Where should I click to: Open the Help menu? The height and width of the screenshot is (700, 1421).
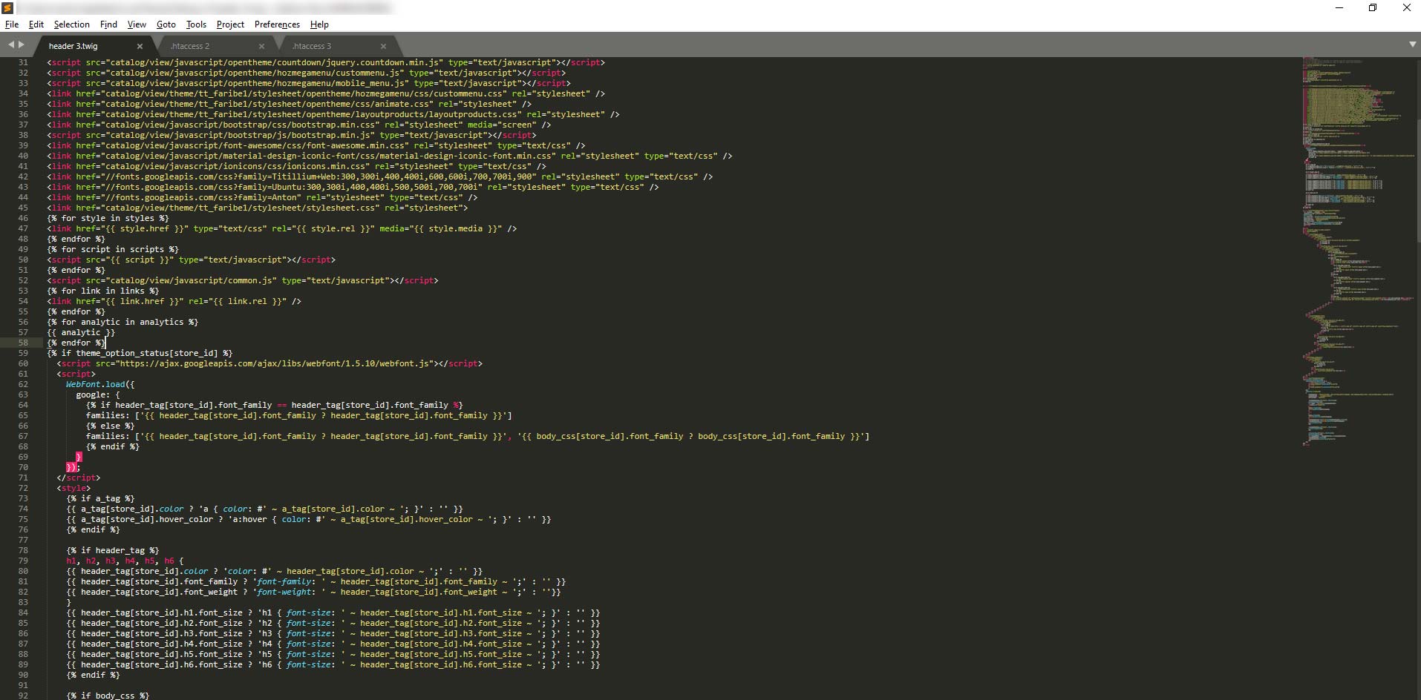click(x=319, y=24)
